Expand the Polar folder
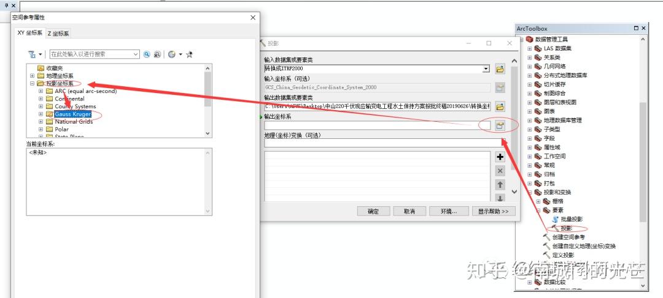This screenshot has height=298, width=663. [x=41, y=129]
